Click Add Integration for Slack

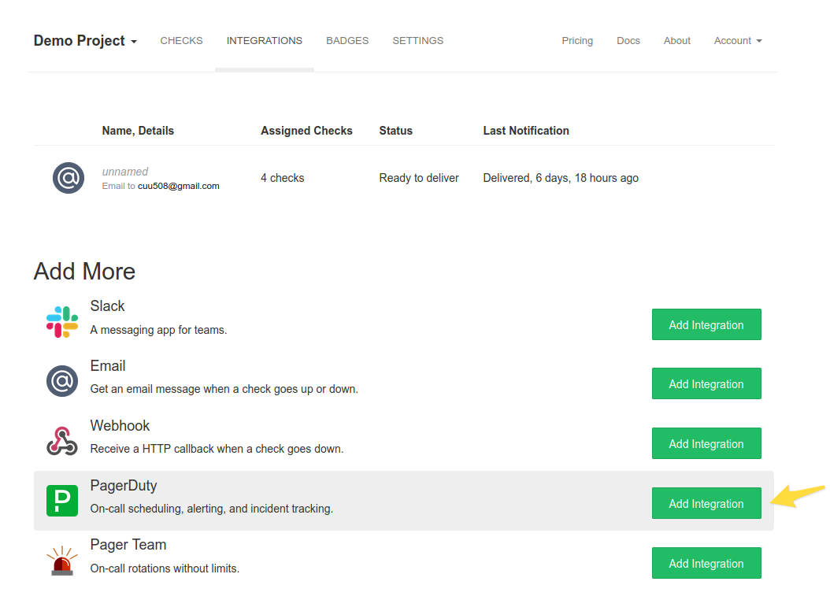pos(706,324)
